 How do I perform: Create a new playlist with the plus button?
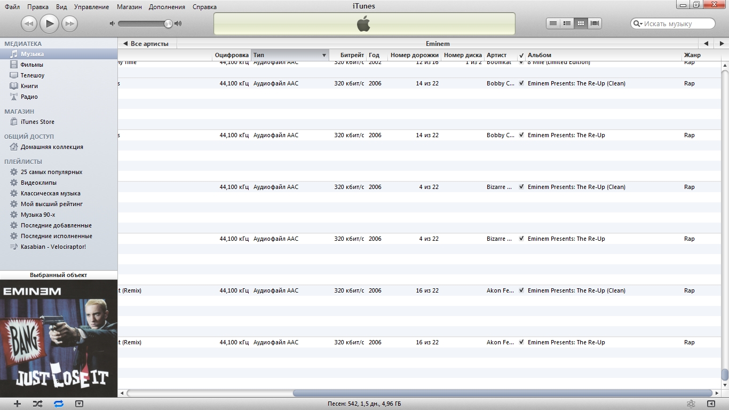[17, 404]
